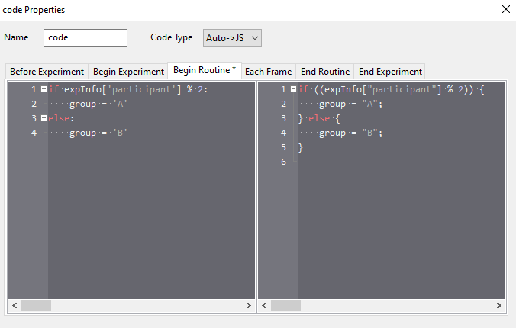This screenshot has width=516, height=328.
Task: Switch to the Begin Experiment tab
Action: 128,72
